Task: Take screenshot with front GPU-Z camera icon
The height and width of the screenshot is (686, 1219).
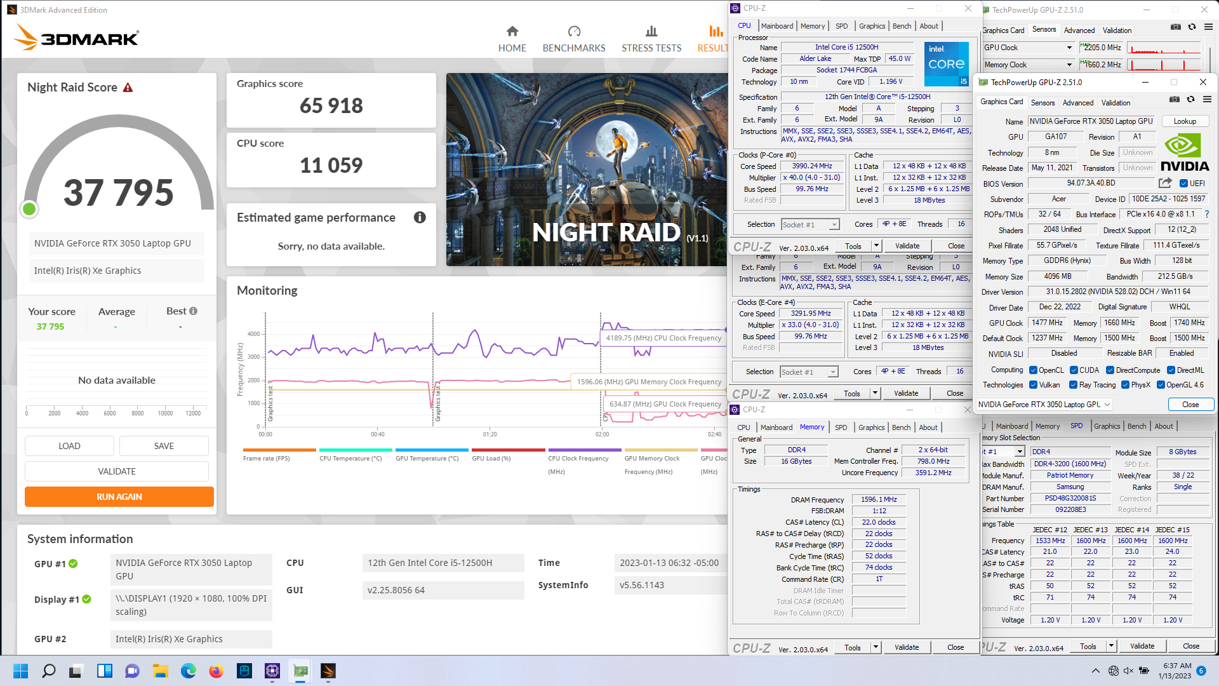Action: coord(1175,99)
